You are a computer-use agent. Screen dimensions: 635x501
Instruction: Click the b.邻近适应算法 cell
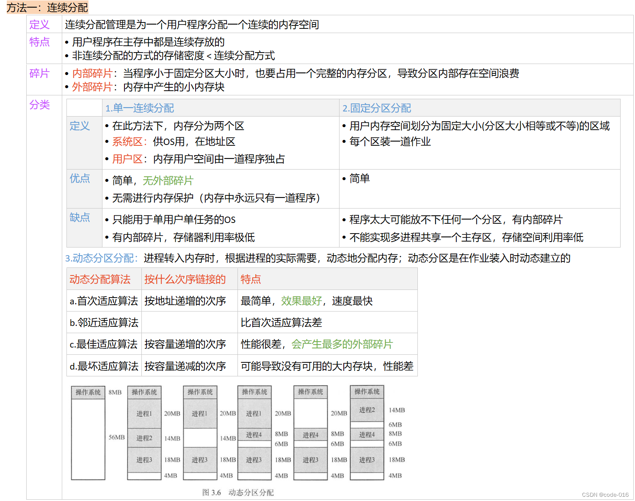pyautogui.click(x=103, y=322)
